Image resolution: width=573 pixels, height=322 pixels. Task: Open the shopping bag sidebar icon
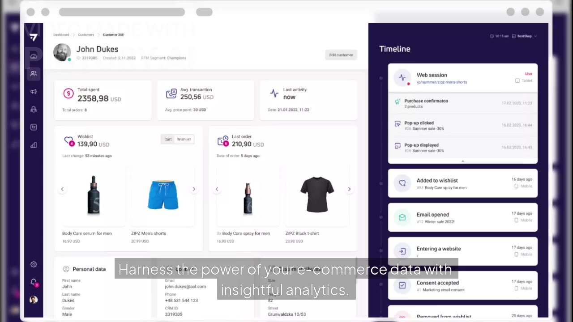(x=34, y=127)
